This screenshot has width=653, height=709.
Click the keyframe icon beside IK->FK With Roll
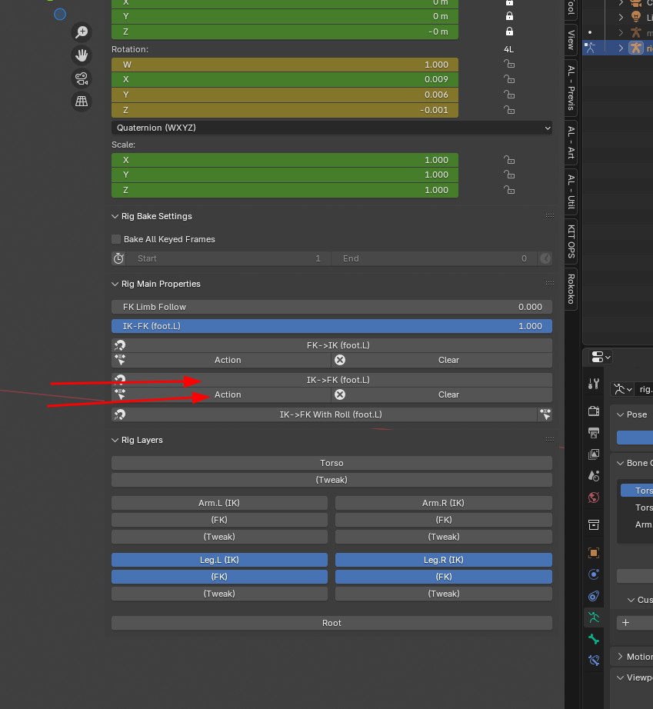click(545, 414)
